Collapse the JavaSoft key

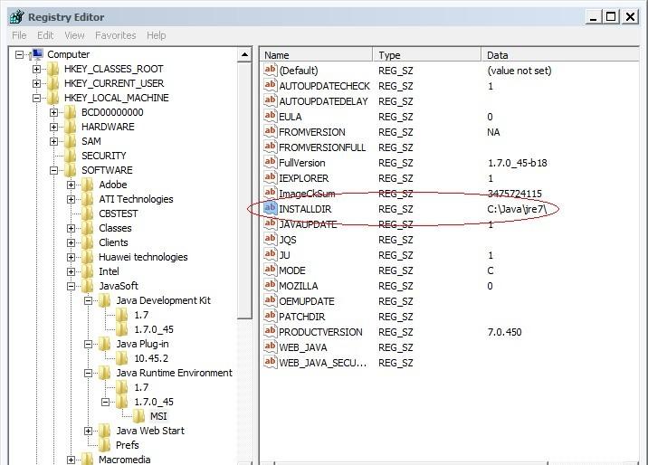[x=71, y=286]
